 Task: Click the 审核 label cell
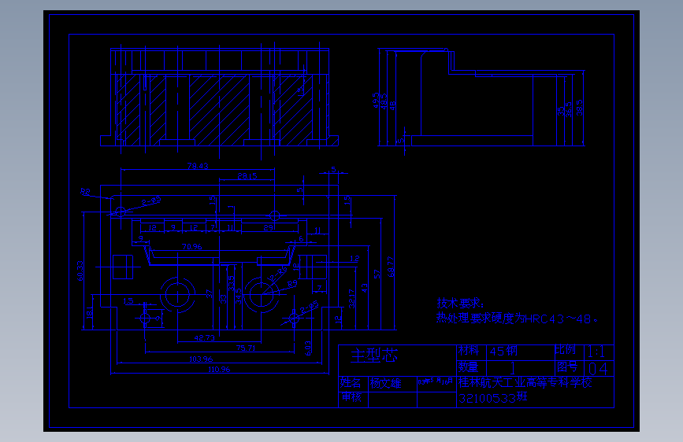(x=351, y=396)
